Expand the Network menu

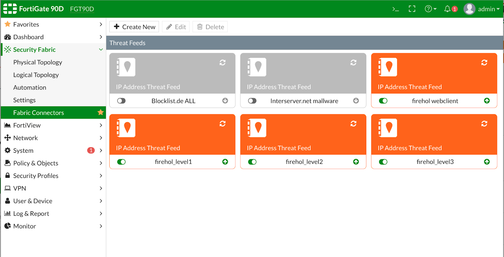(54, 138)
